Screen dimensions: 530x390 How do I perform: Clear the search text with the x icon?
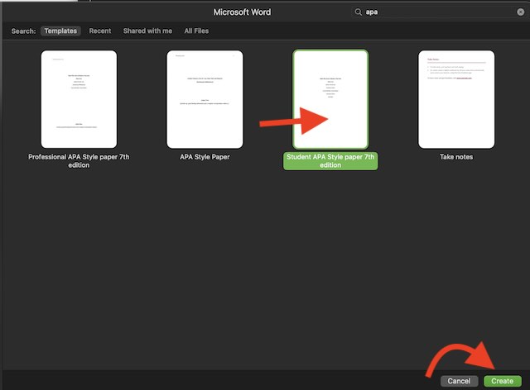pos(521,12)
